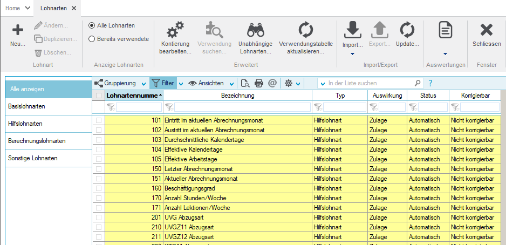
Task: Expand the Import dropdown arrow
Action: 352,54
